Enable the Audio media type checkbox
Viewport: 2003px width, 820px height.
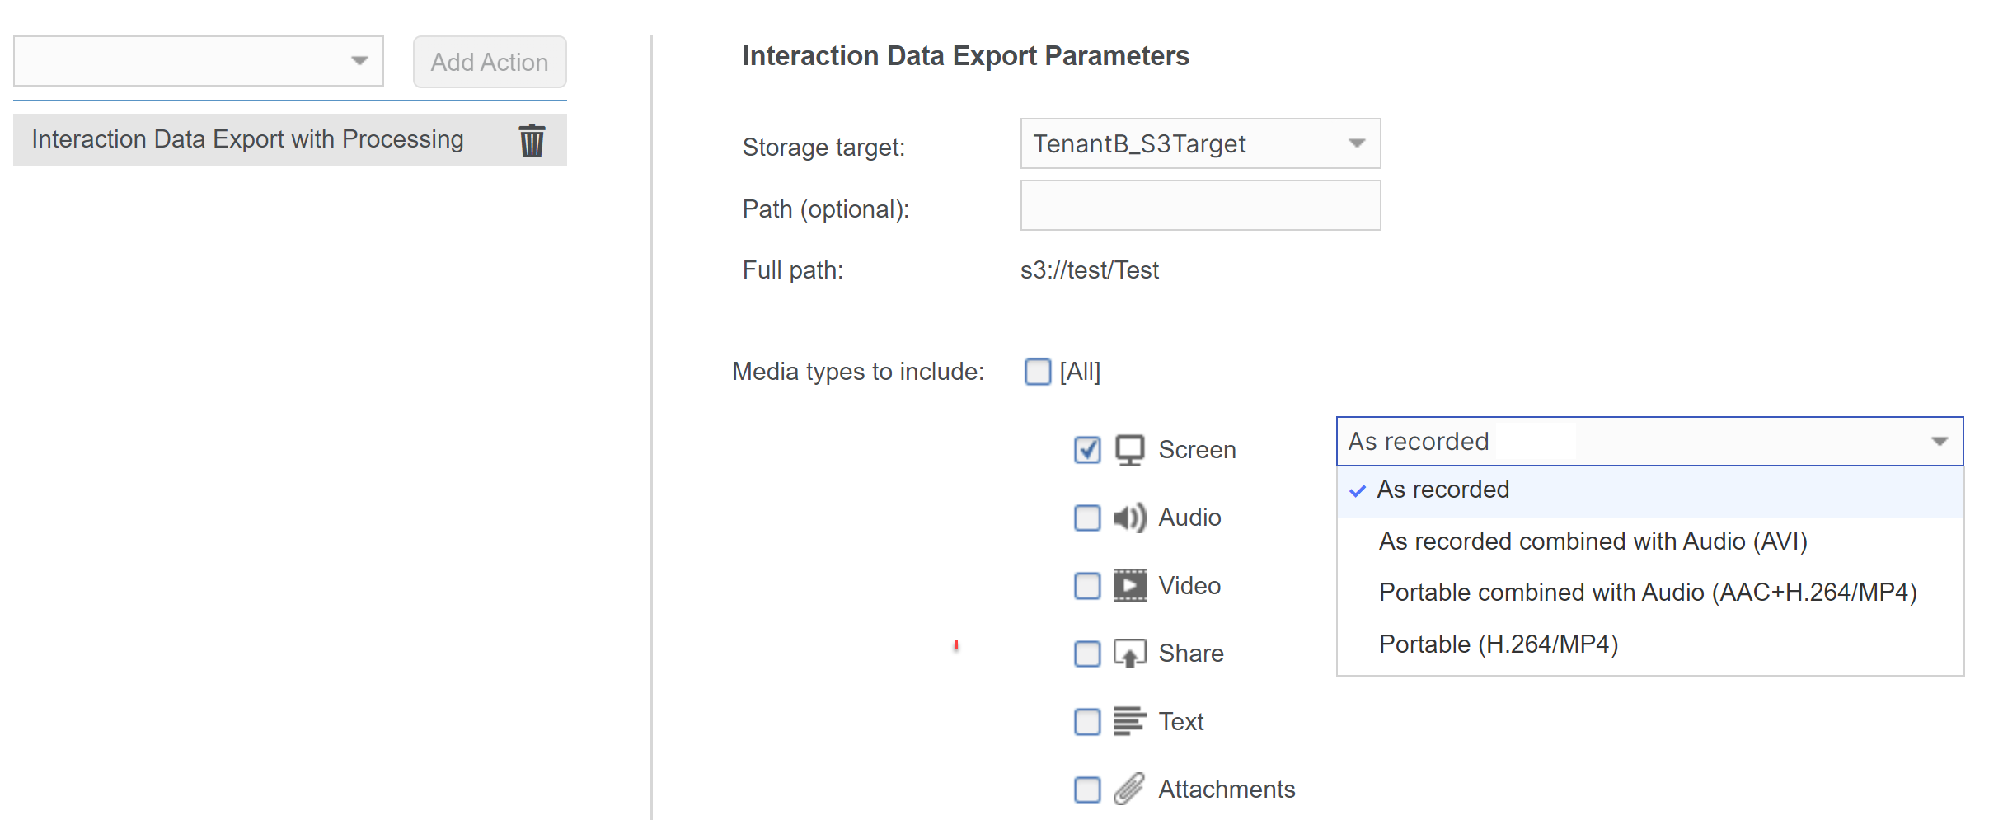click(x=1087, y=518)
